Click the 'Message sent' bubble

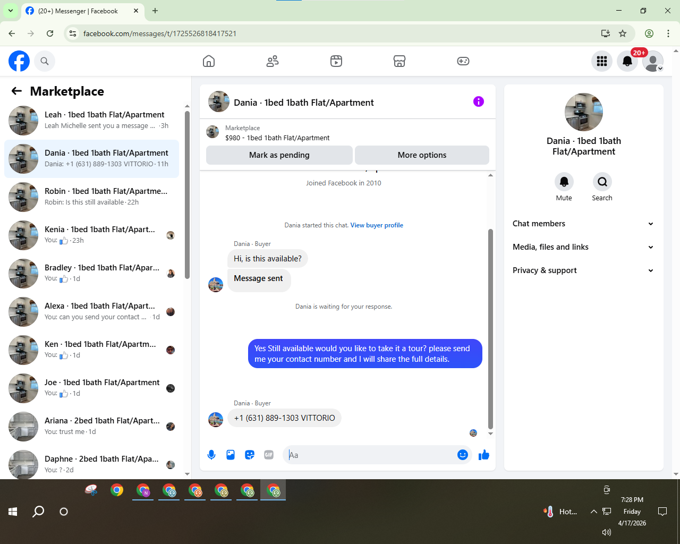point(259,280)
